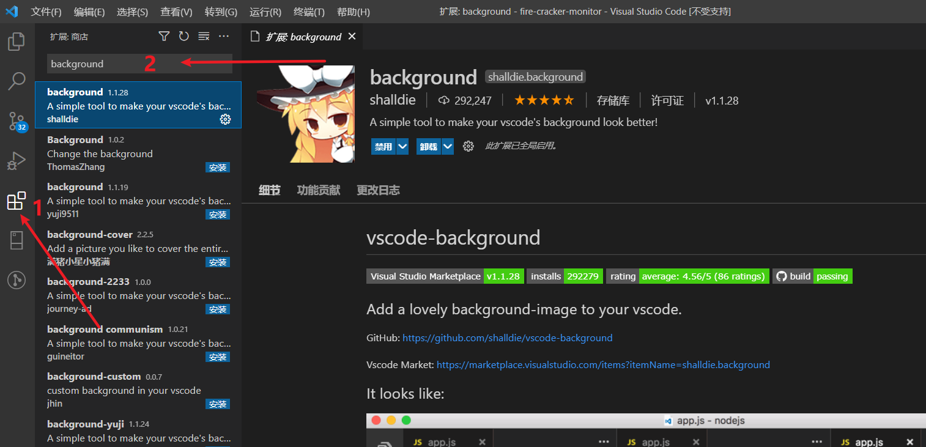Open the 编辑(E) menu

89,12
